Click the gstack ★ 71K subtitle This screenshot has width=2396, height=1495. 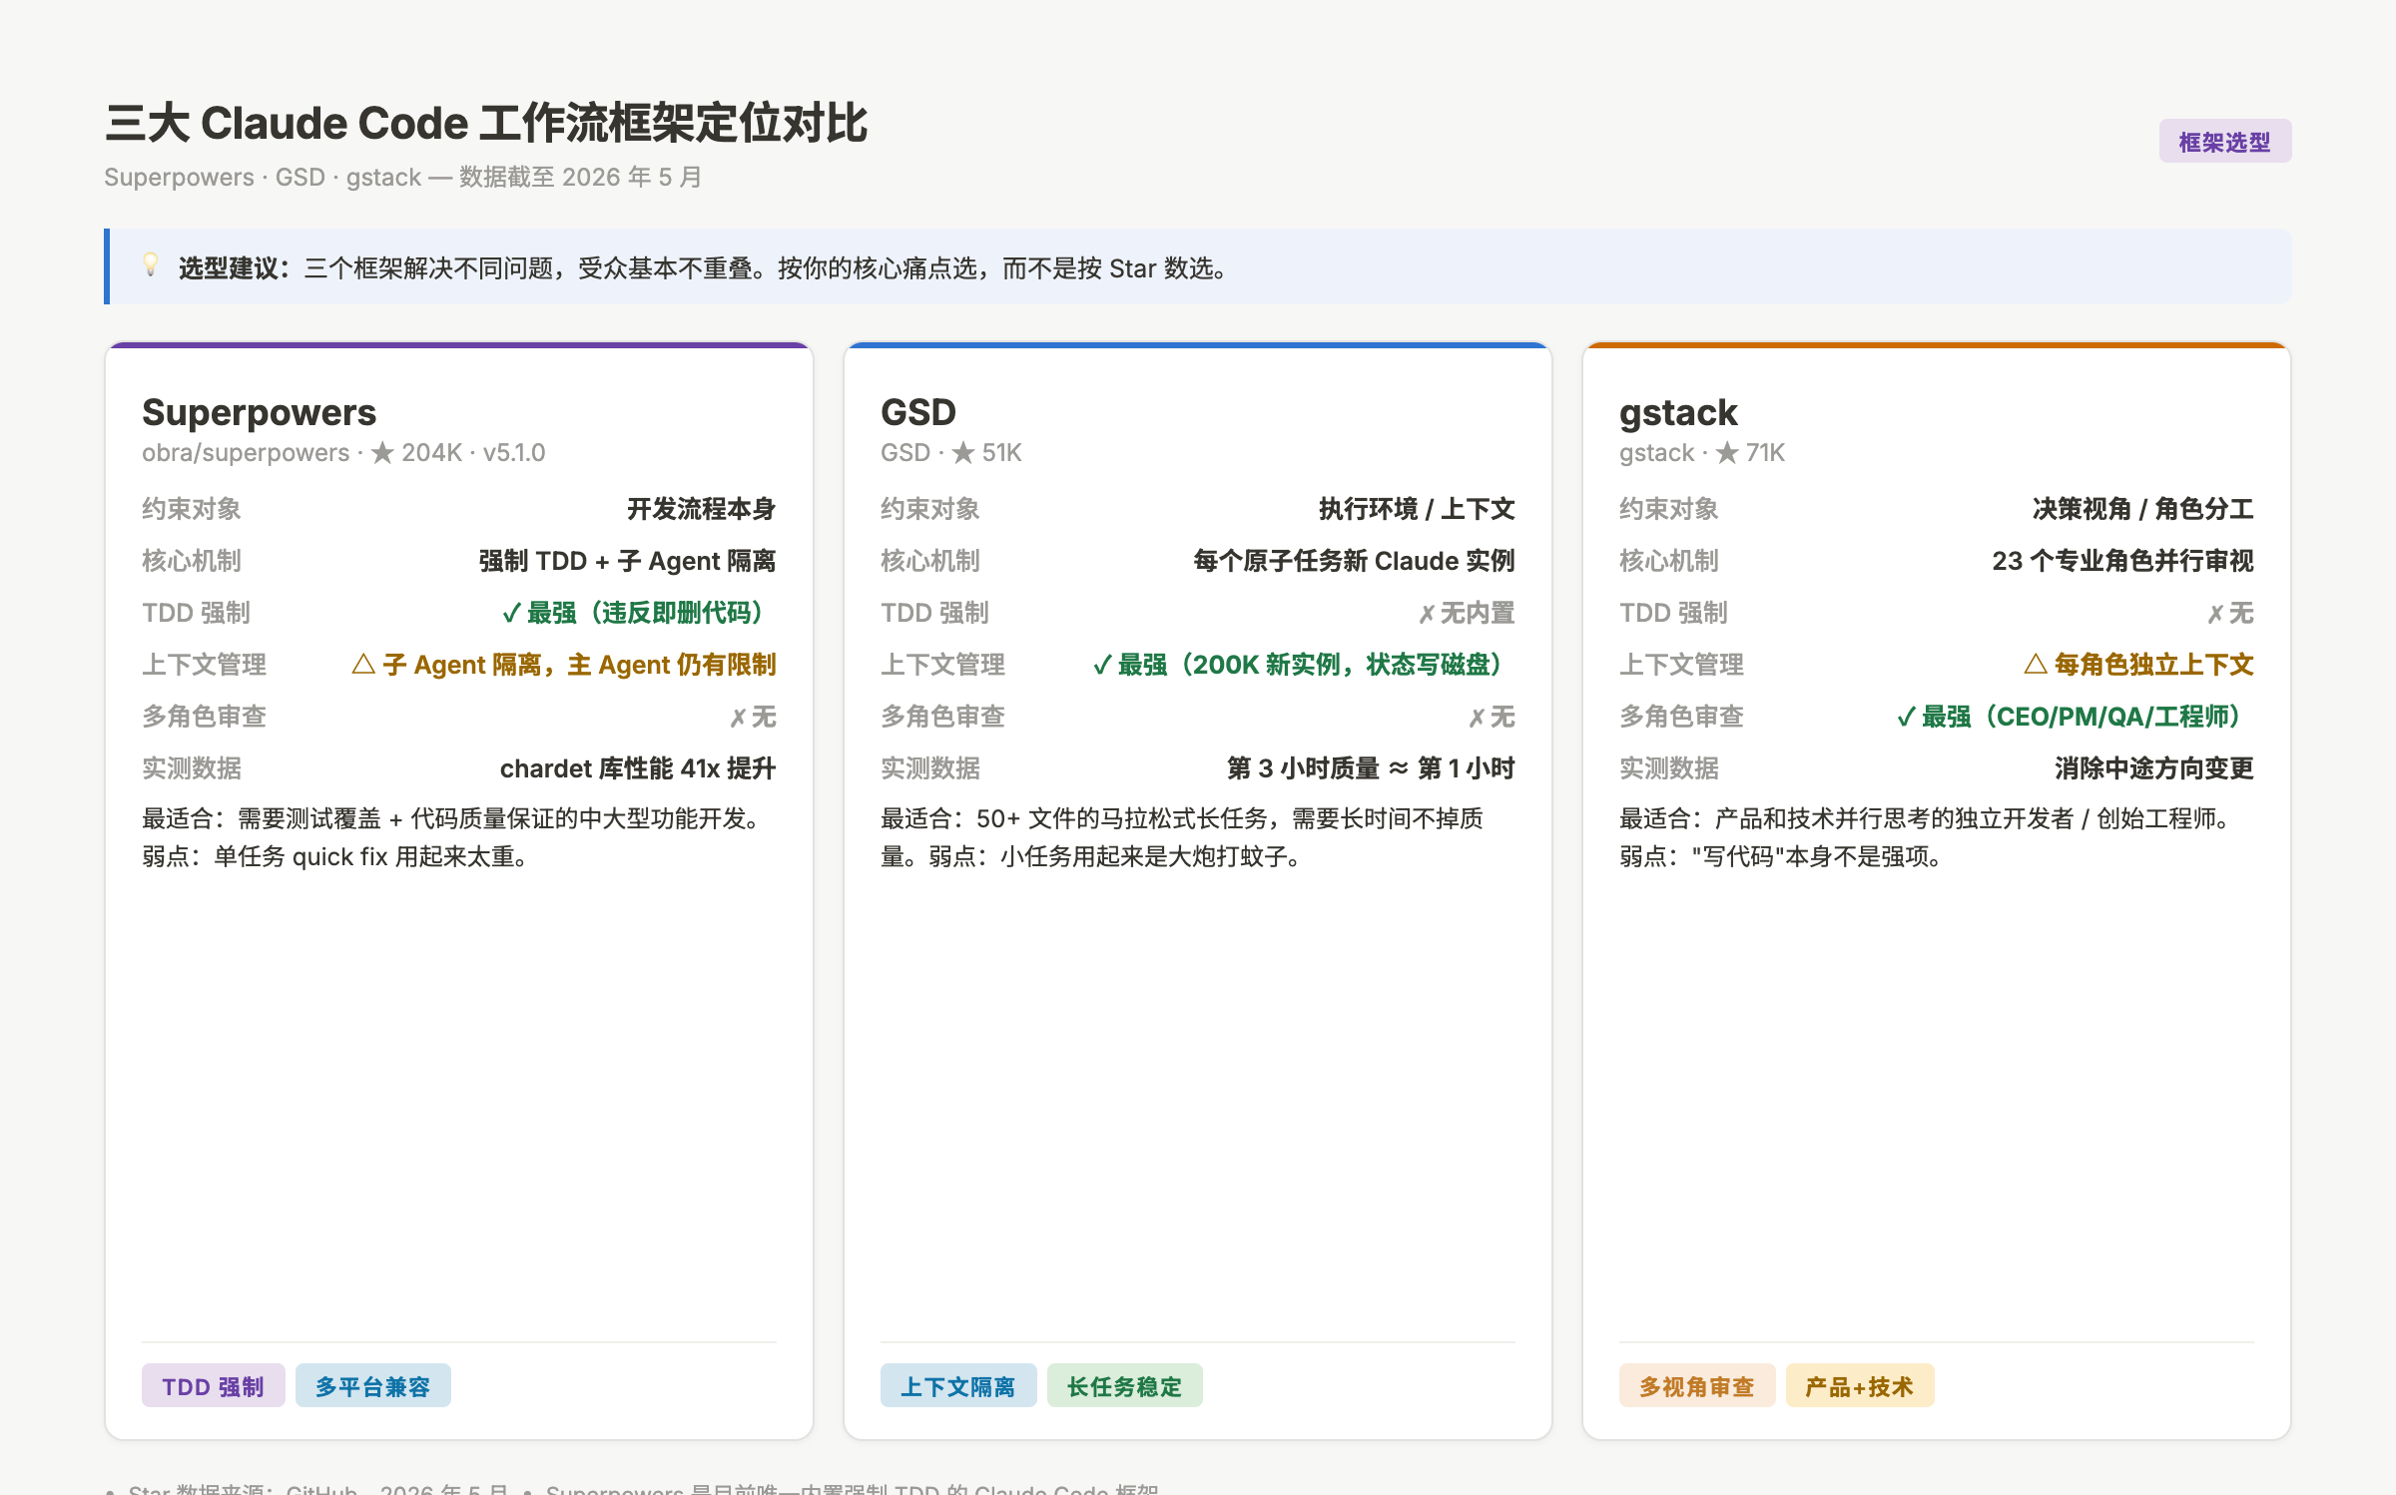[1702, 453]
